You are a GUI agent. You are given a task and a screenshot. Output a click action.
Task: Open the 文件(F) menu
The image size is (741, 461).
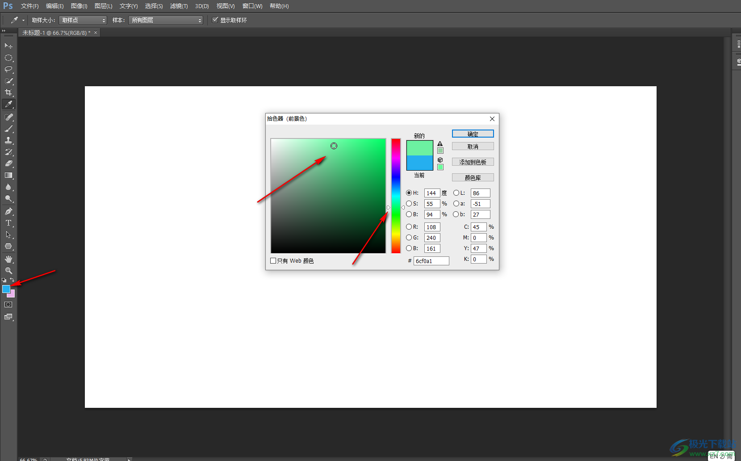coord(29,6)
